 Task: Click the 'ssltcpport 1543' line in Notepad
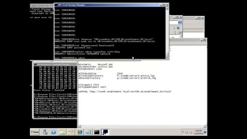[x=89, y=85]
